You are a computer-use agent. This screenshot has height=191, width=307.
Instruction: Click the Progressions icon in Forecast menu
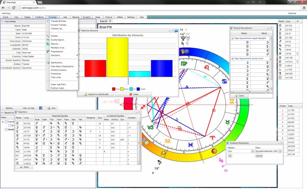click(48, 51)
